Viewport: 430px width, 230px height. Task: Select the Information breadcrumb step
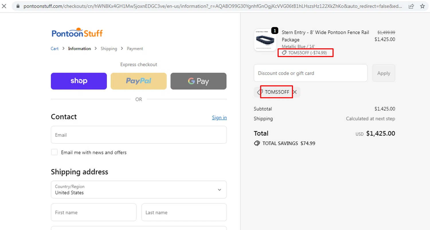pos(79,49)
